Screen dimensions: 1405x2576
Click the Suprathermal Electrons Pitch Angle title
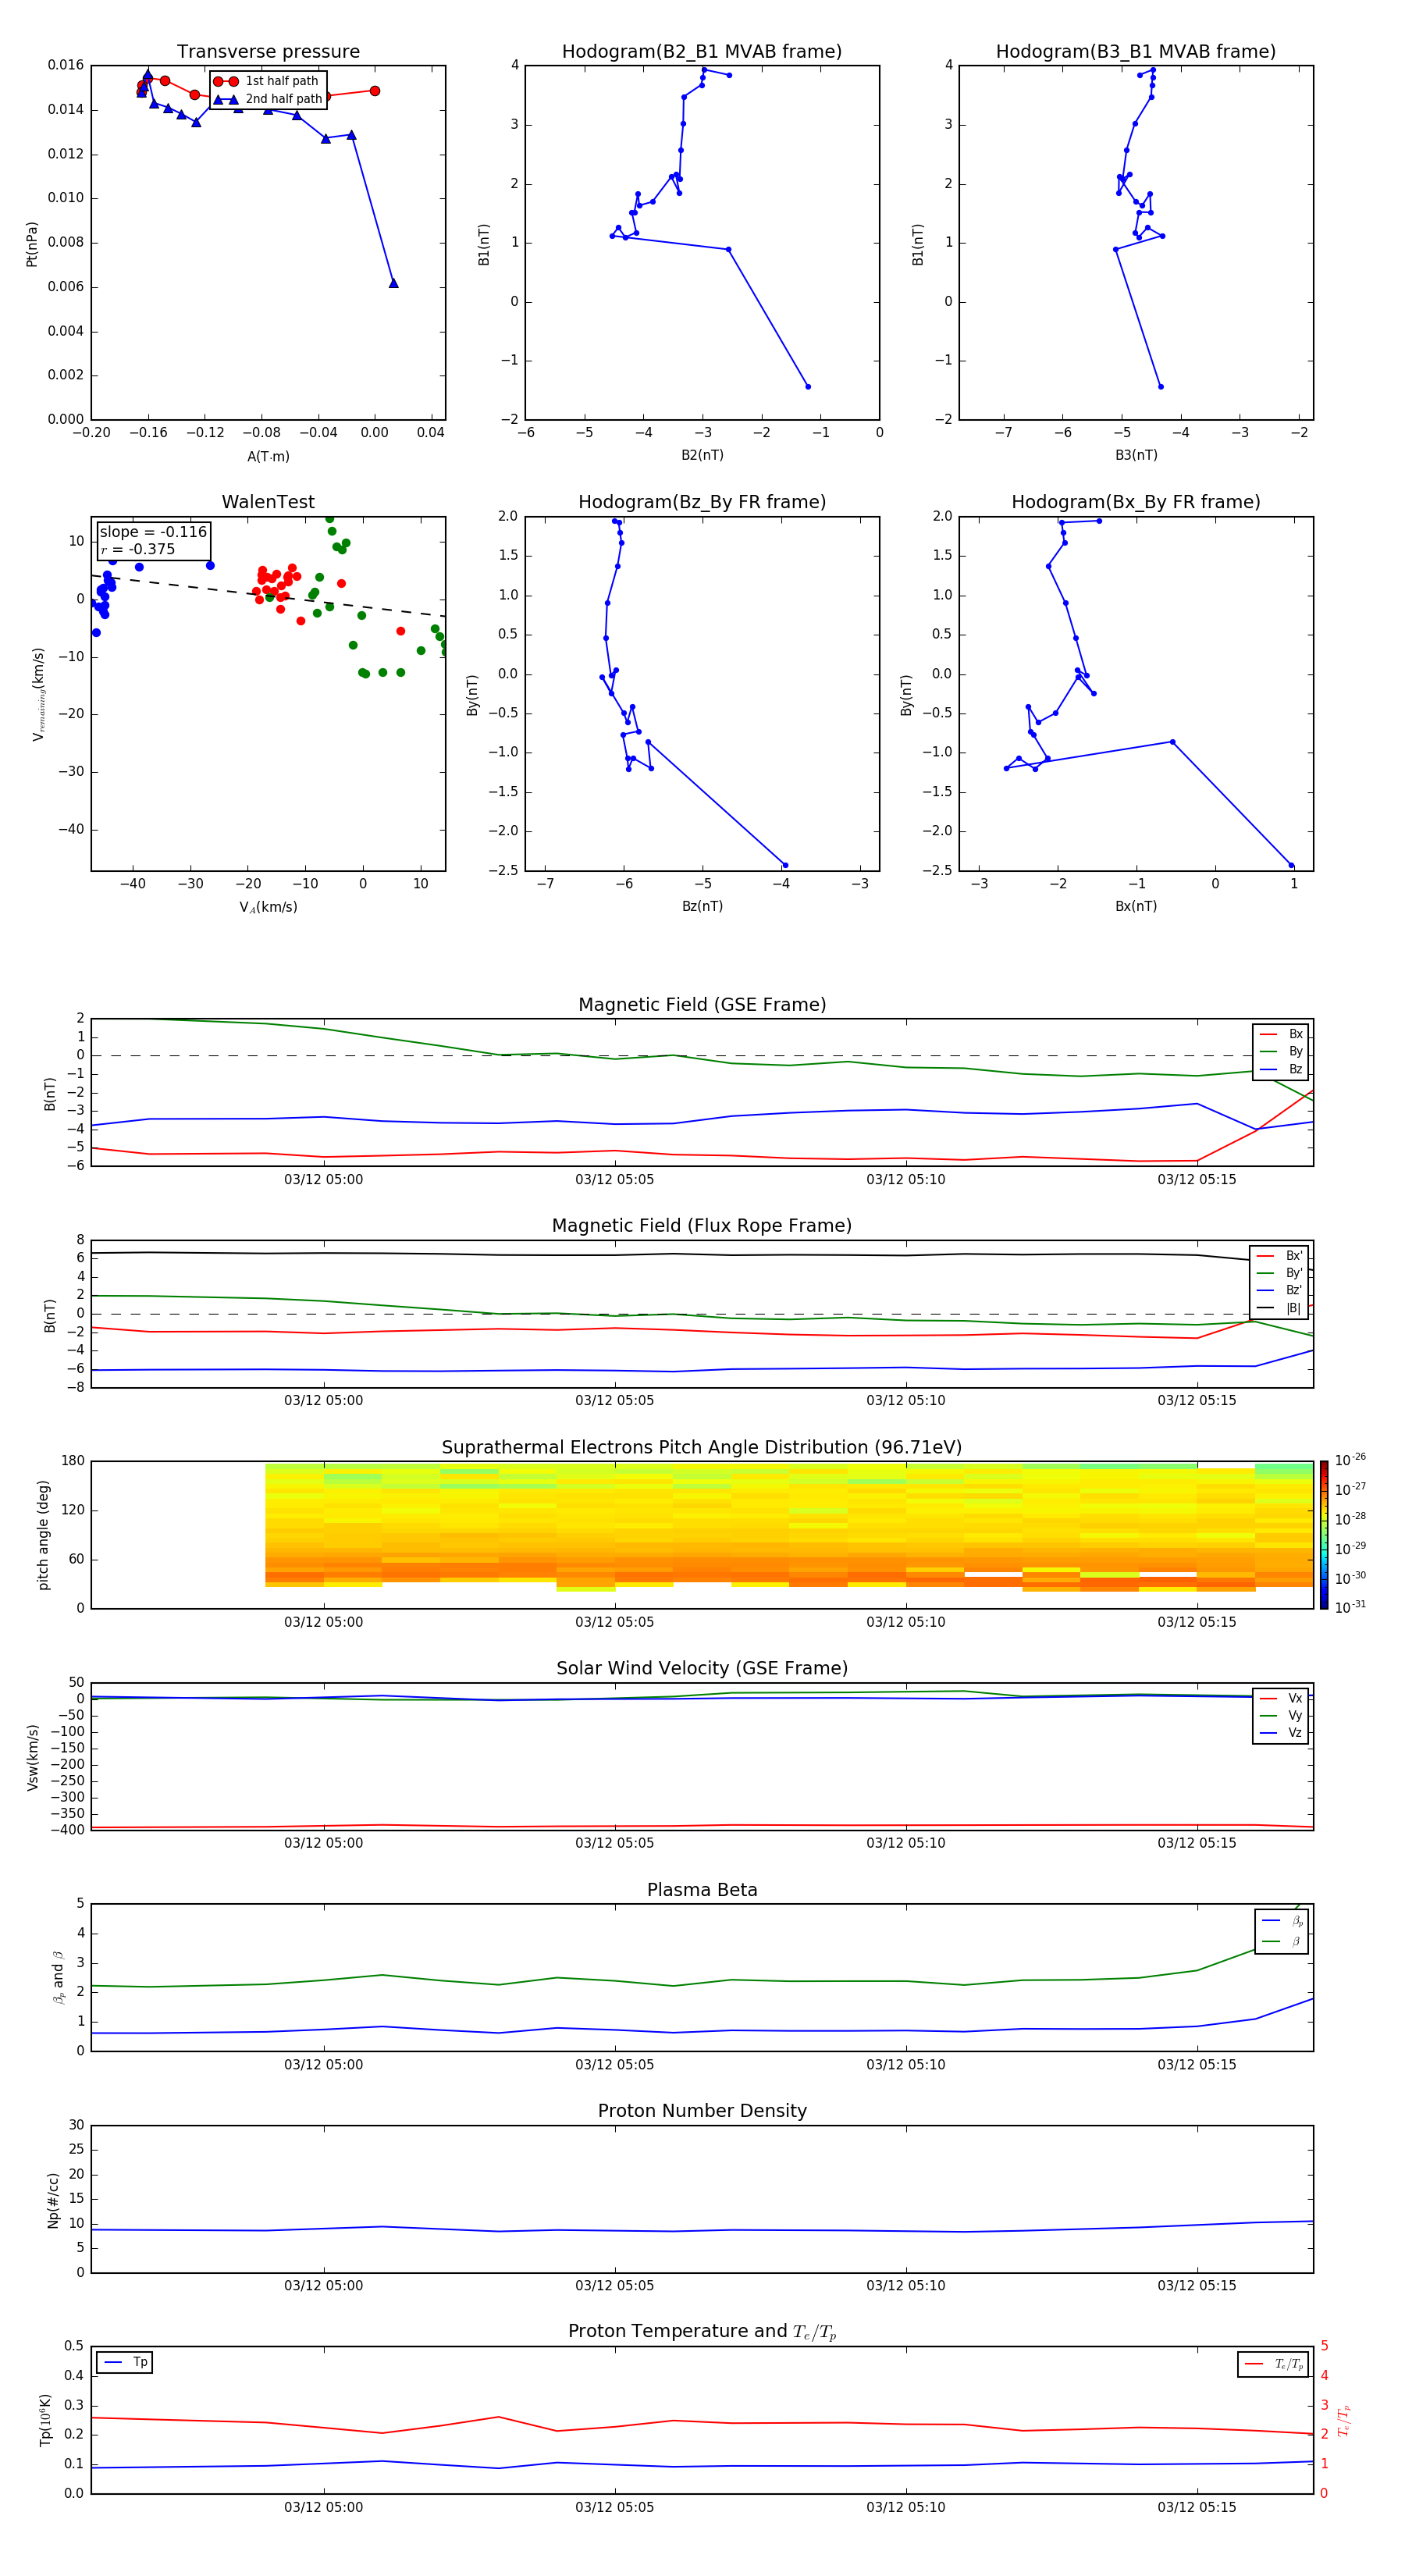(702, 1448)
